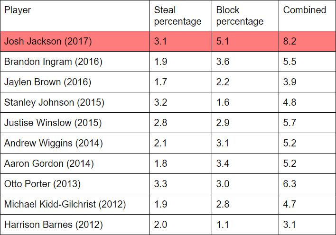The width and height of the screenshot is (336, 235).
Task: Click Harrison Barnes's steal percentage 2.0
Action: pyautogui.click(x=160, y=225)
